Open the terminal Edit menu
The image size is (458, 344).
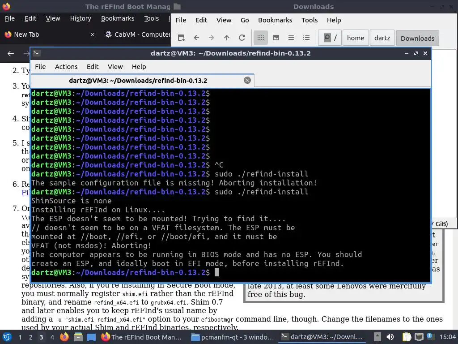93,67
